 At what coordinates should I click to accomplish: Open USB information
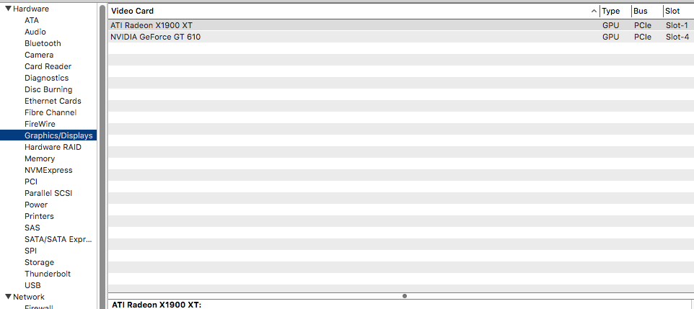32,285
